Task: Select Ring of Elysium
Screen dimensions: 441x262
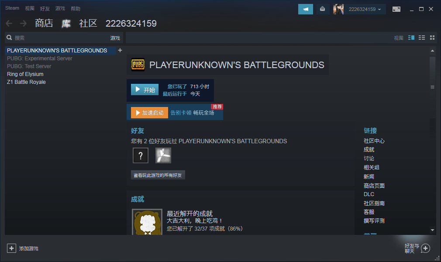Action: click(x=25, y=74)
